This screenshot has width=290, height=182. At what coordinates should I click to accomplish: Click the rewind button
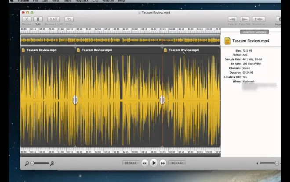click(x=145, y=163)
